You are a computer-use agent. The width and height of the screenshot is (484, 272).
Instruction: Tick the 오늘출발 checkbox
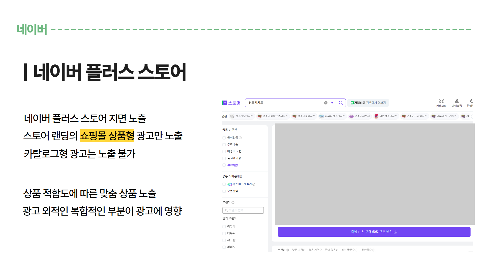click(x=224, y=191)
